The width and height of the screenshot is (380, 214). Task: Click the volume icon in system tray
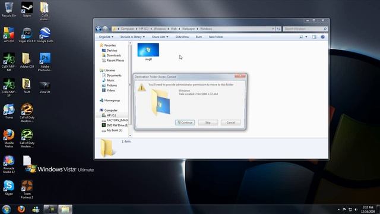click(x=356, y=209)
